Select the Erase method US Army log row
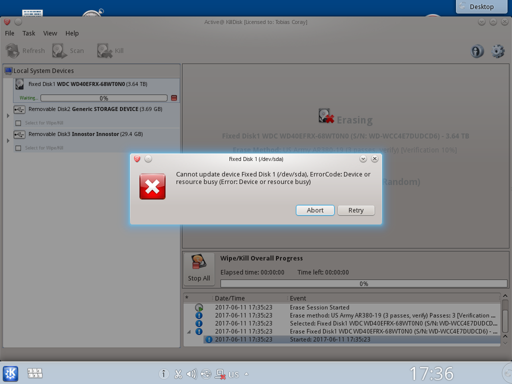 (342, 315)
